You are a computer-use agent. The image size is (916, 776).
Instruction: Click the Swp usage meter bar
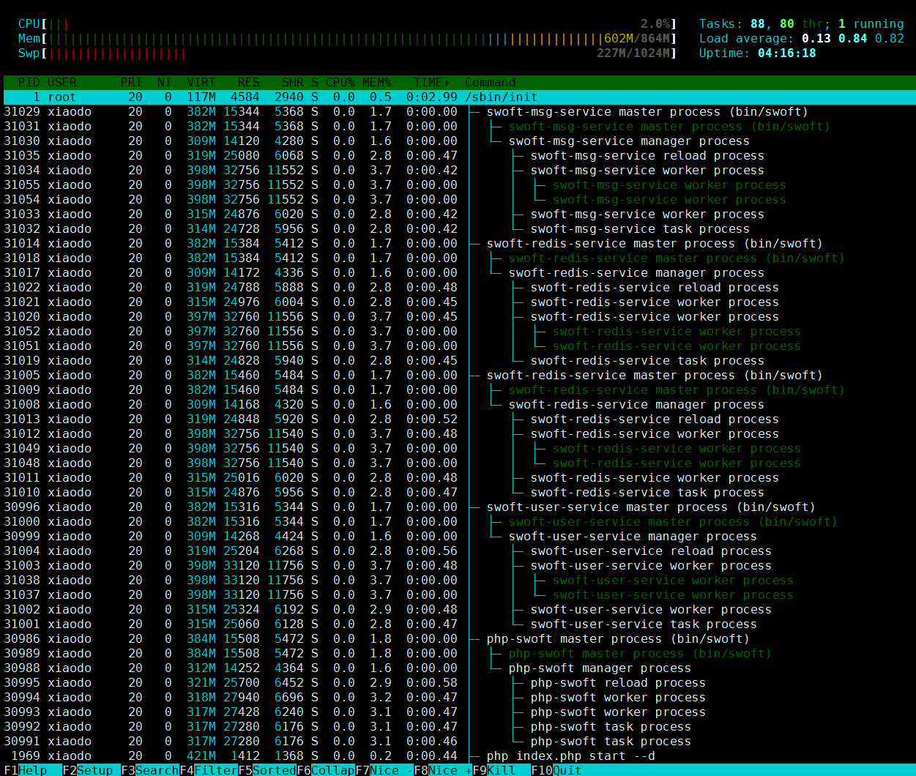pos(348,53)
